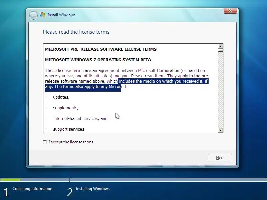Close the Install Windows dialog

tap(230, 11)
